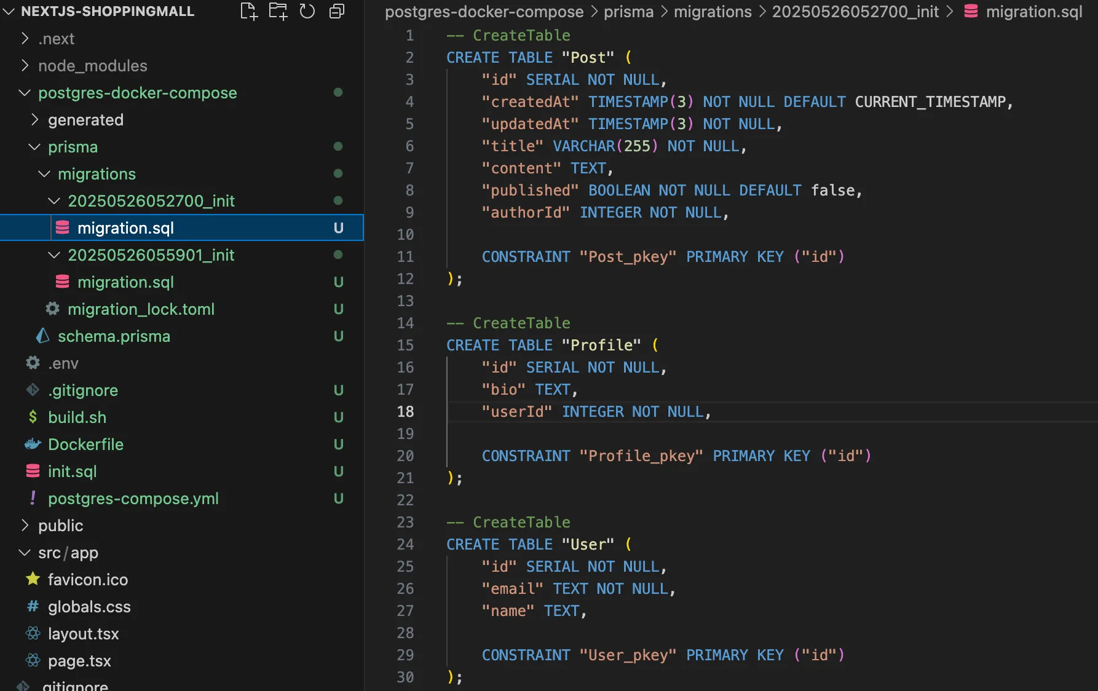This screenshot has width=1098, height=691.
Task: Click the U status badge on schema.prisma
Action: click(x=338, y=336)
